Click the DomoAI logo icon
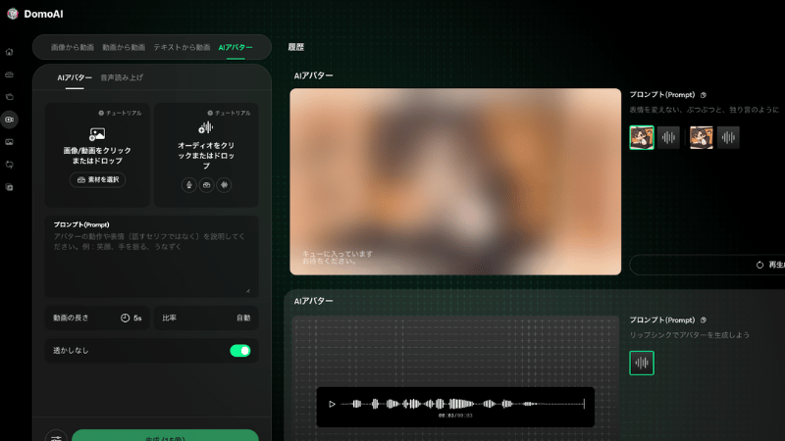785x441 pixels. pyautogui.click(x=12, y=14)
